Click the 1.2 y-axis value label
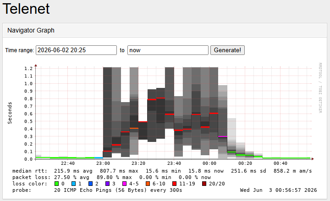This screenshot has height=201, width=330. 28,69
